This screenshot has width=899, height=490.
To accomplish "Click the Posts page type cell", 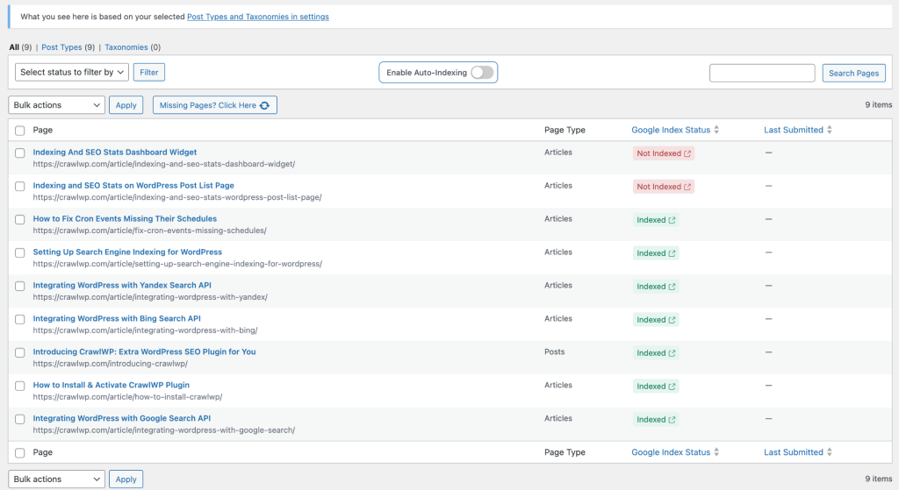I will [x=555, y=352].
